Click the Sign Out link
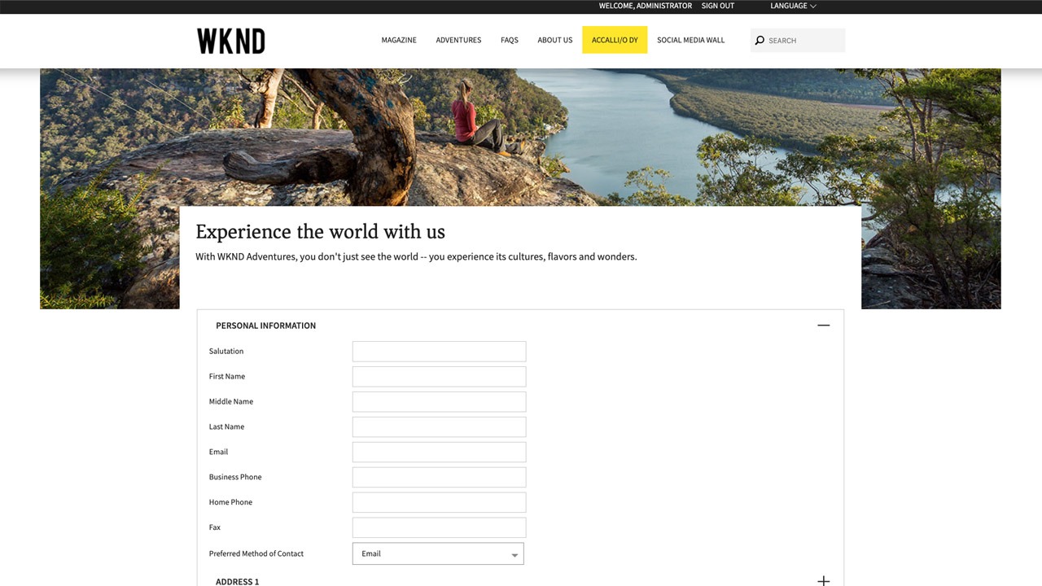Image resolution: width=1042 pixels, height=586 pixels. 718,6
